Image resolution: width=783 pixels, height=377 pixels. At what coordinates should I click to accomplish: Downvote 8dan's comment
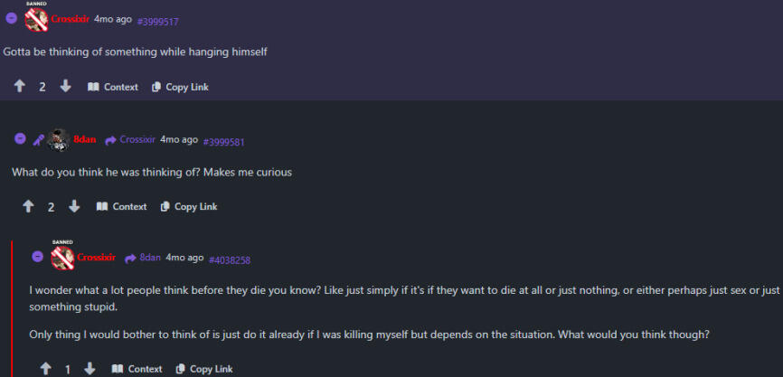74,206
